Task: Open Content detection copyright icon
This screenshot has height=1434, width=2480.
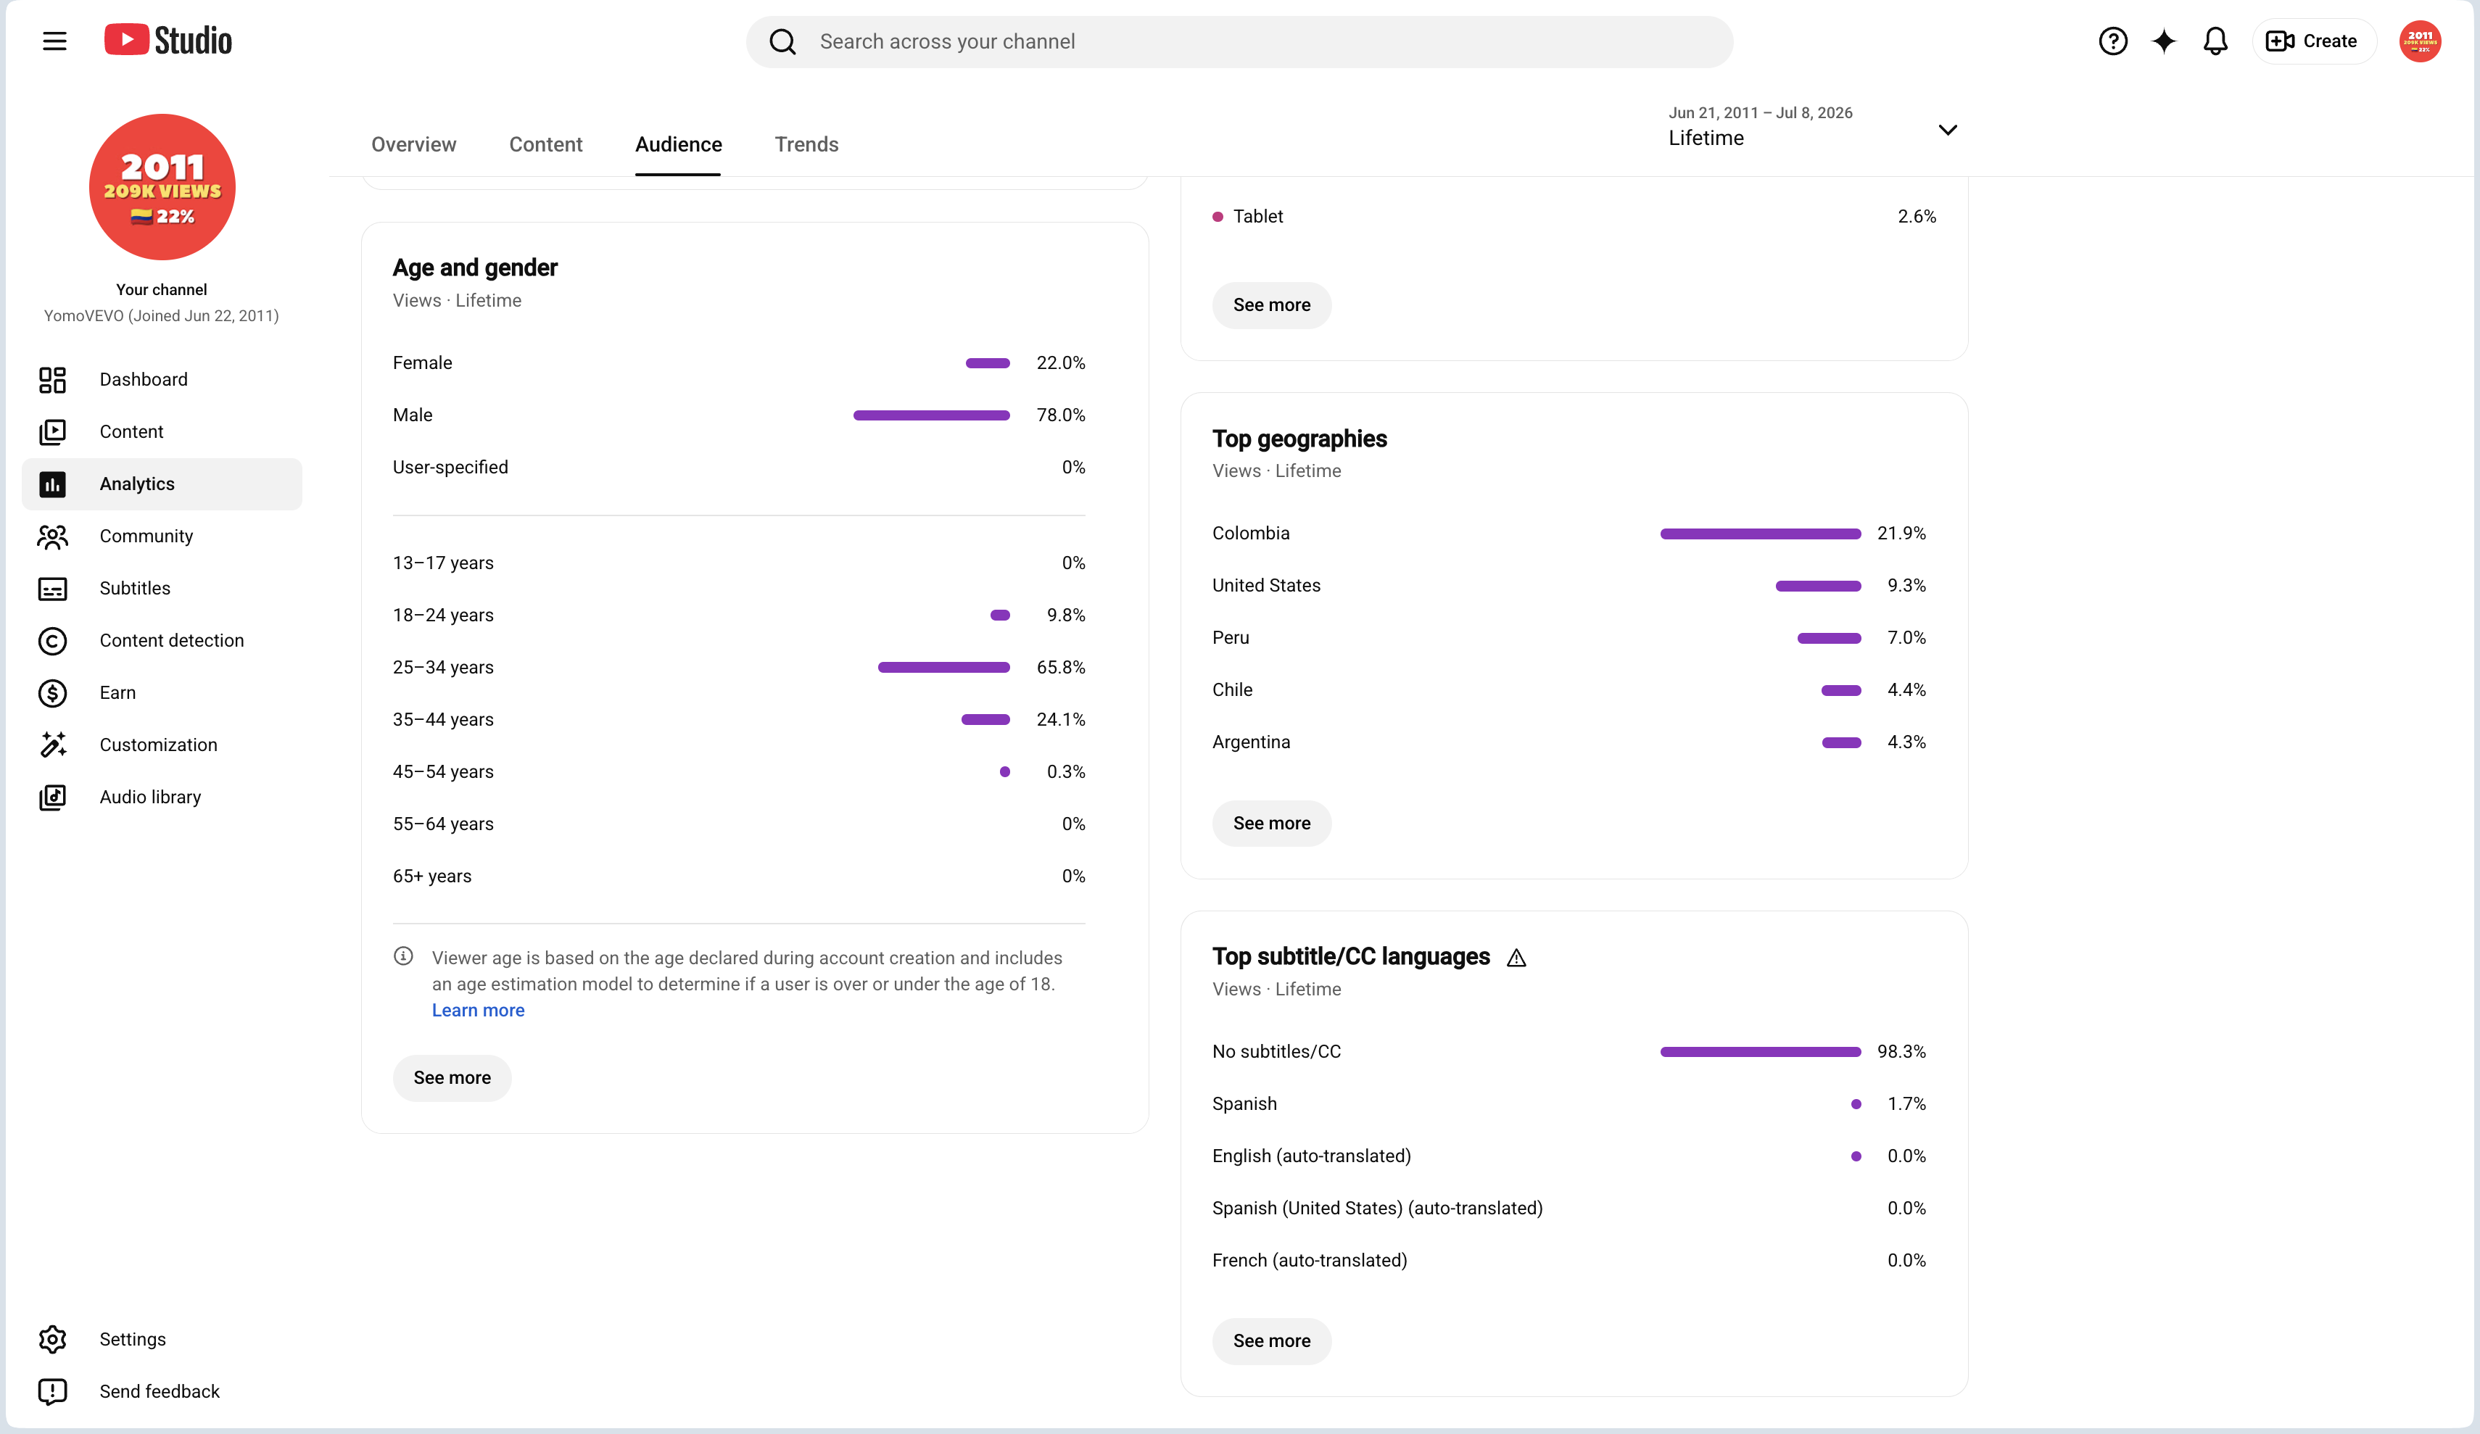Action: click(52, 641)
